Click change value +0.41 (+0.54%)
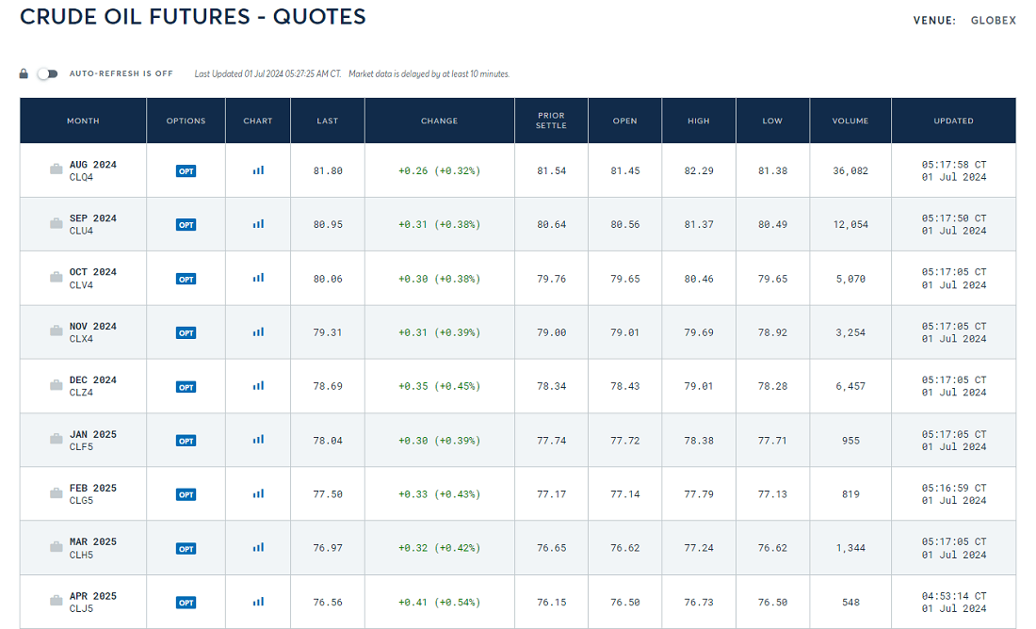 [440, 602]
